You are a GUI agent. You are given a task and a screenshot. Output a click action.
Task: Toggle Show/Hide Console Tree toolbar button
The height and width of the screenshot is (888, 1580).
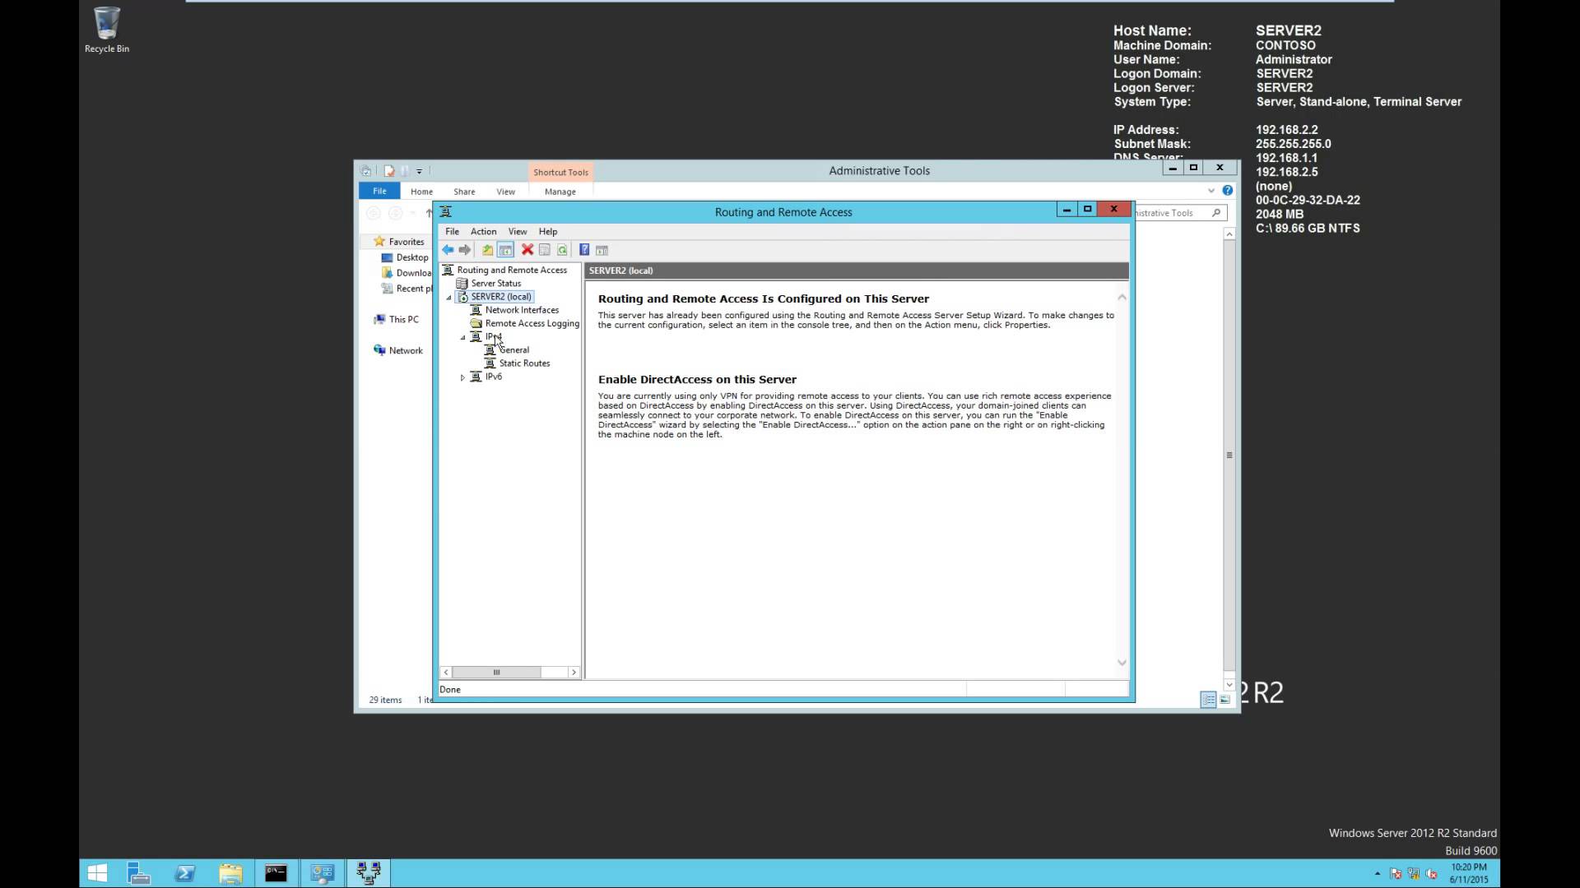coord(505,250)
